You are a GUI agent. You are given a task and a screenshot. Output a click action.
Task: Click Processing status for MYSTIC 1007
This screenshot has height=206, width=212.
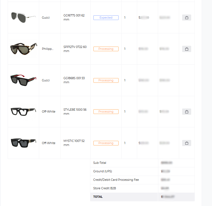(106, 143)
